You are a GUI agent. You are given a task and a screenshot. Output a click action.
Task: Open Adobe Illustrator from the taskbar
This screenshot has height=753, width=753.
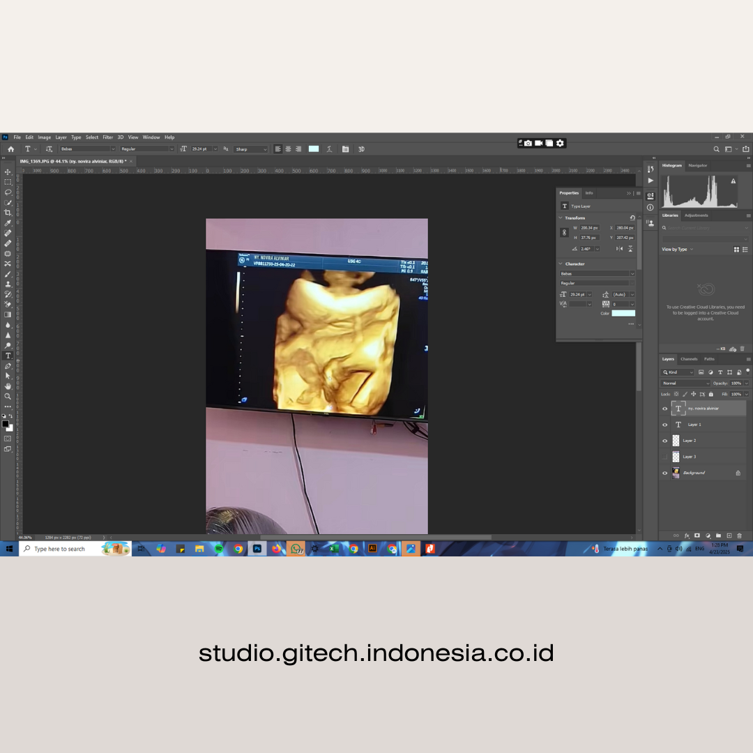click(x=372, y=549)
